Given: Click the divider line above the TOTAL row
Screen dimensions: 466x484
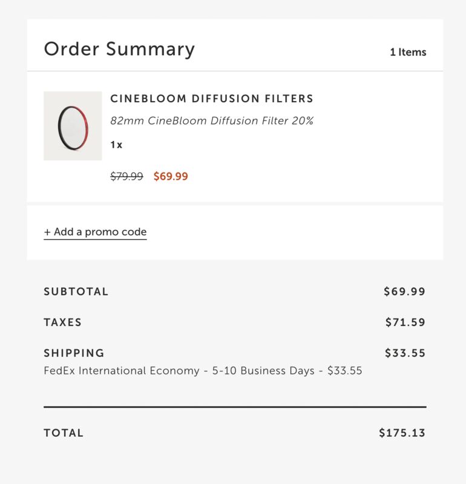Looking at the screenshot, I should 235,407.
